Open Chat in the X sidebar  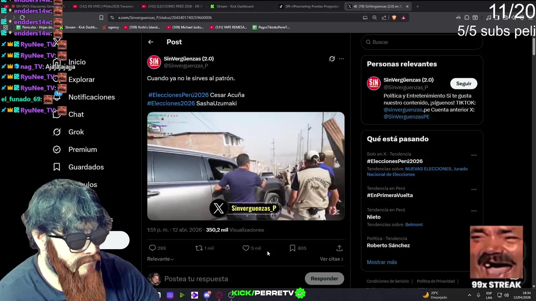click(x=68, y=114)
